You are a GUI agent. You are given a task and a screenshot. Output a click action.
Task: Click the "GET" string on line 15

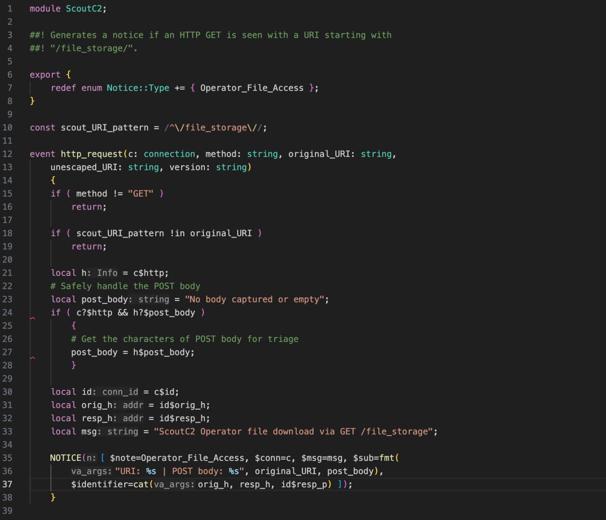(x=140, y=193)
